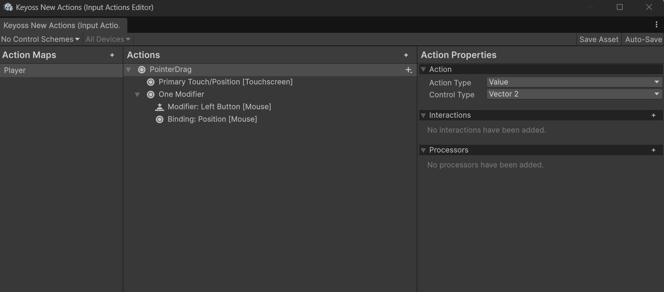Select the Player action map
Image resolution: width=664 pixels, height=292 pixels.
pos(15,71)
